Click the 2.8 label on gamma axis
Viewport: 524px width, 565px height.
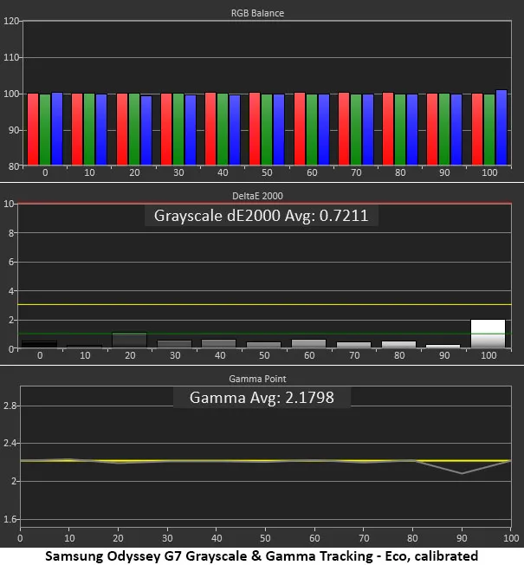pos(10,405)
